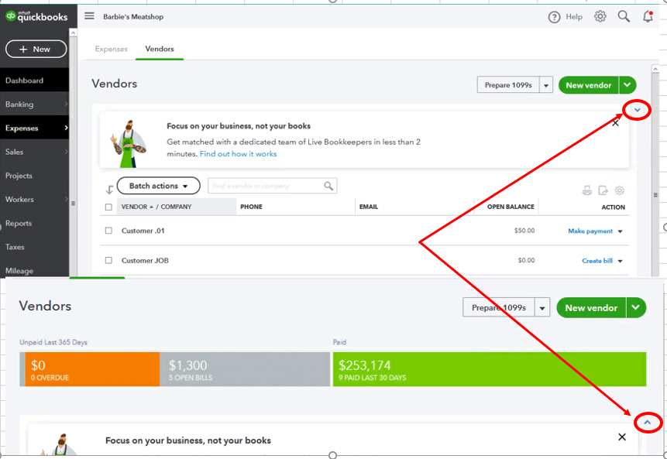Open Workers in the sidebar
The height and width of the screenshot is (459, 667).
point(34,200)
